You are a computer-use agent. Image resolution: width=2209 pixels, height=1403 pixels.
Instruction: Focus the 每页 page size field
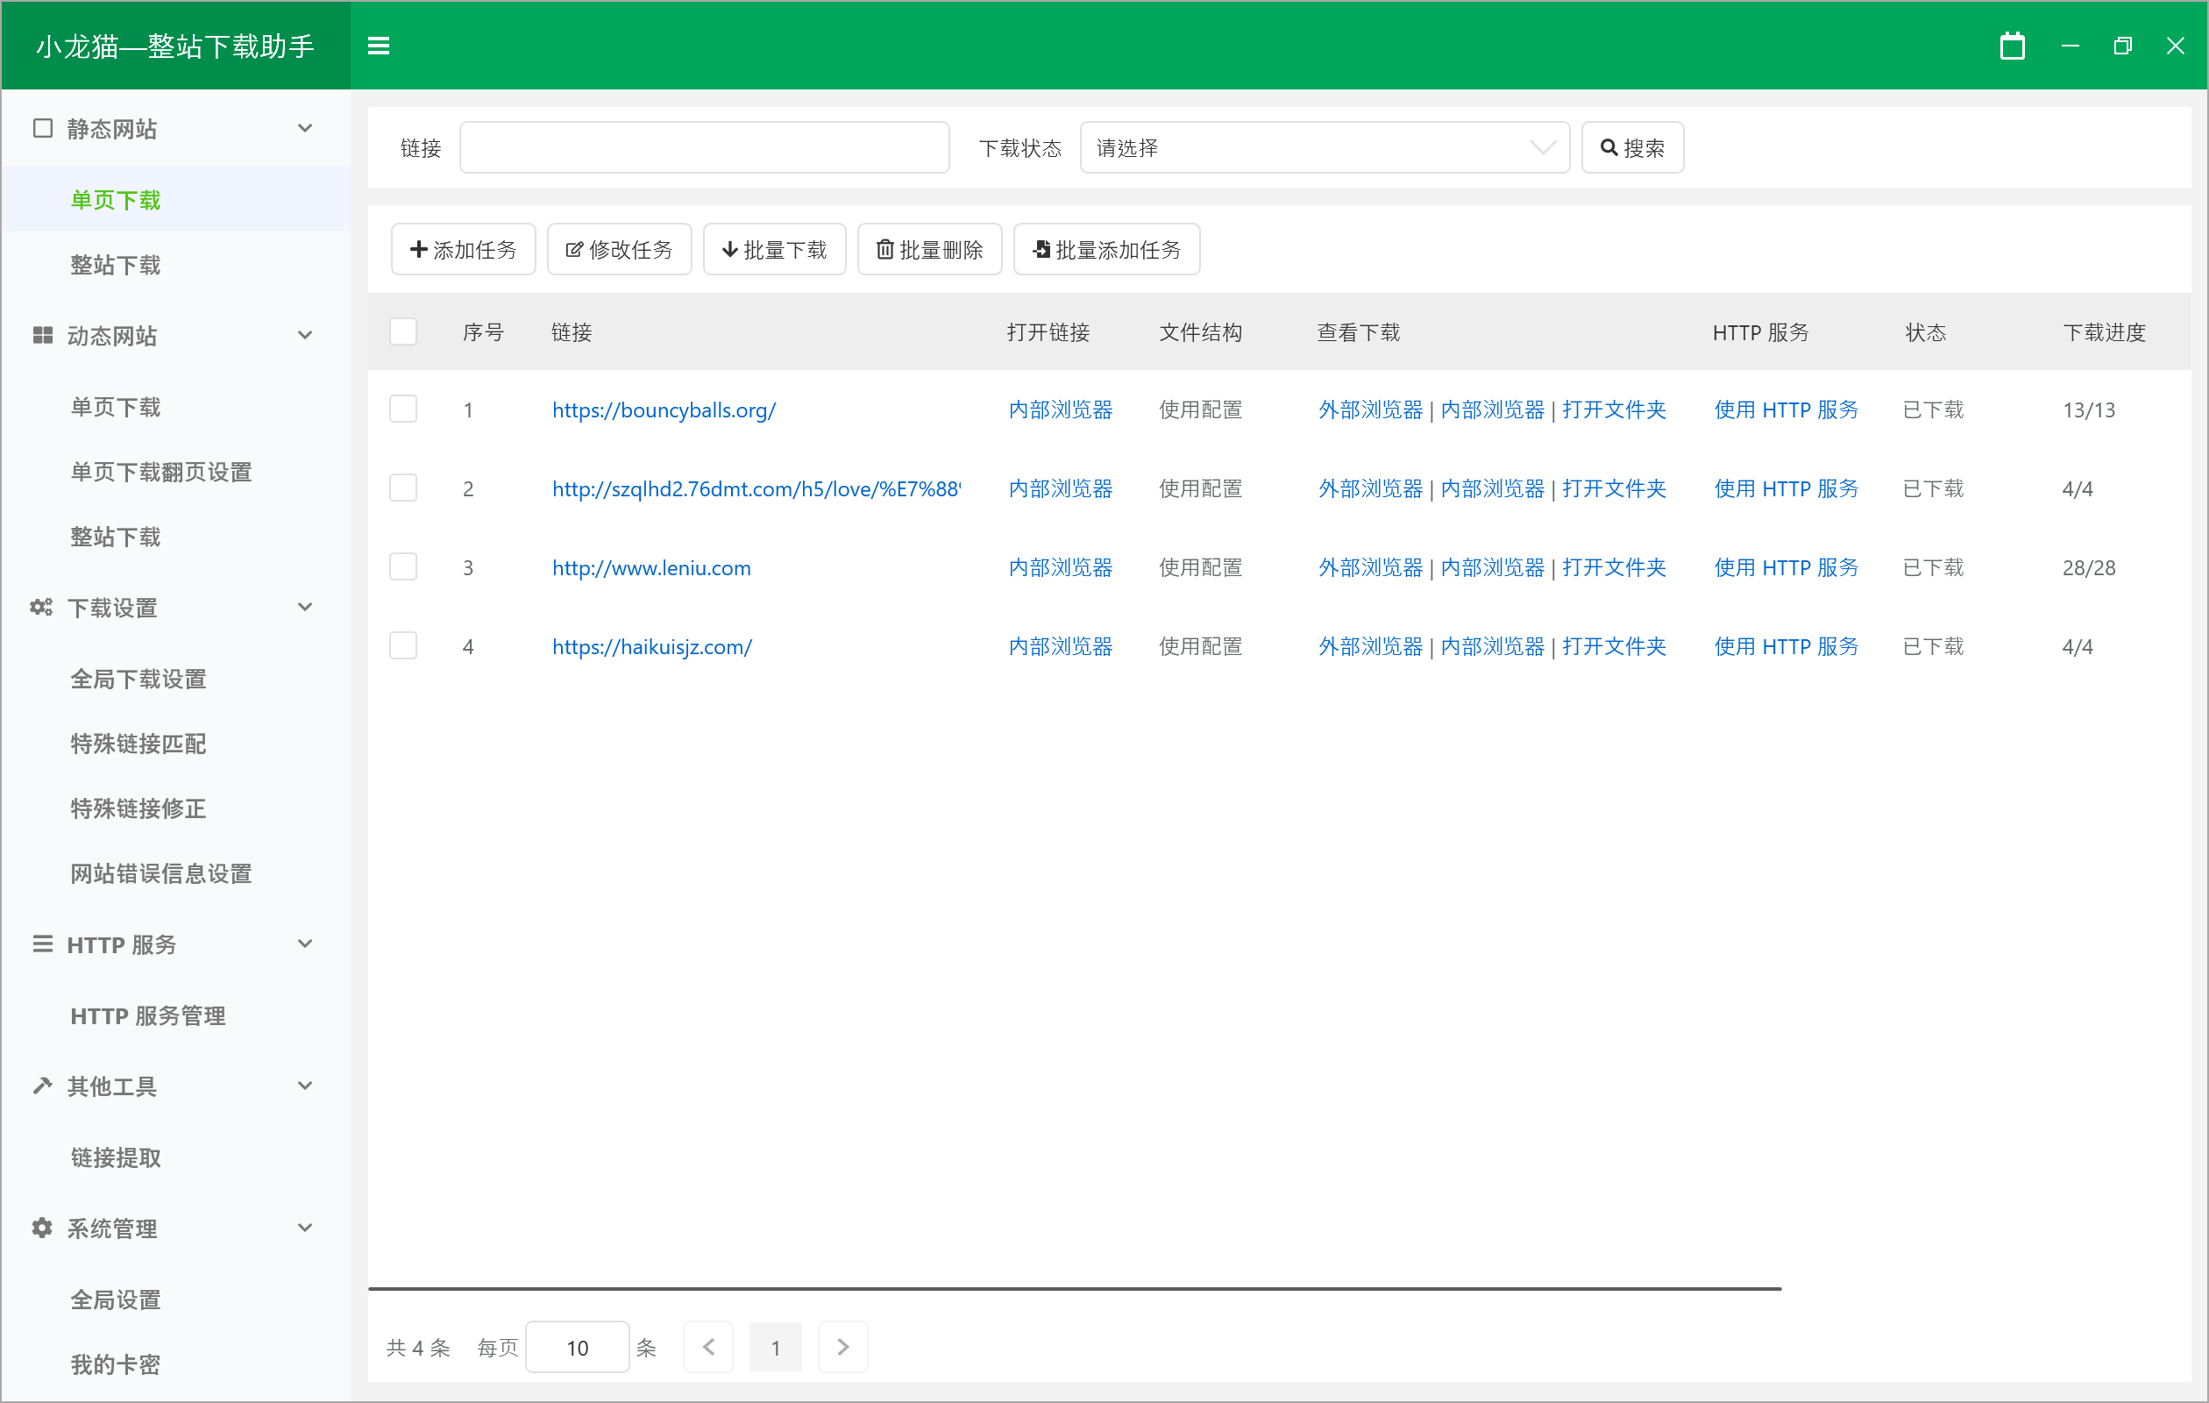[577, 1347]
